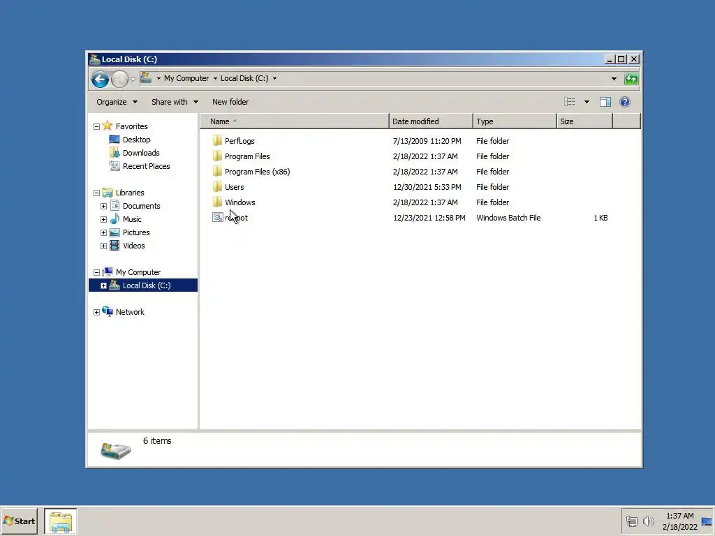
Task: Collapse the Libraries tree group
Action: 96,193
